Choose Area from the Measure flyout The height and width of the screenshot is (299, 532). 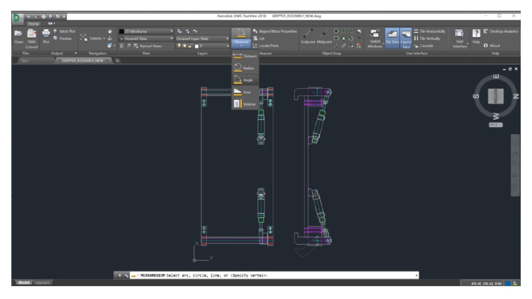coord(246,92)
